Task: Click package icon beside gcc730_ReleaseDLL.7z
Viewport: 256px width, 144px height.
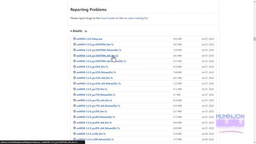Action: point(74,94)
